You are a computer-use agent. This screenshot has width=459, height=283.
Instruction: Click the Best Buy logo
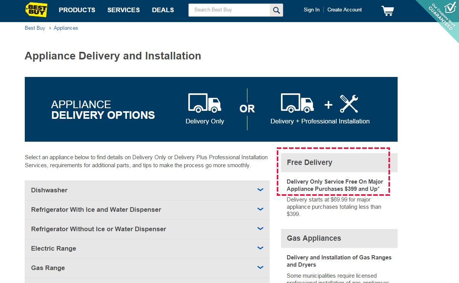(36, 10)
